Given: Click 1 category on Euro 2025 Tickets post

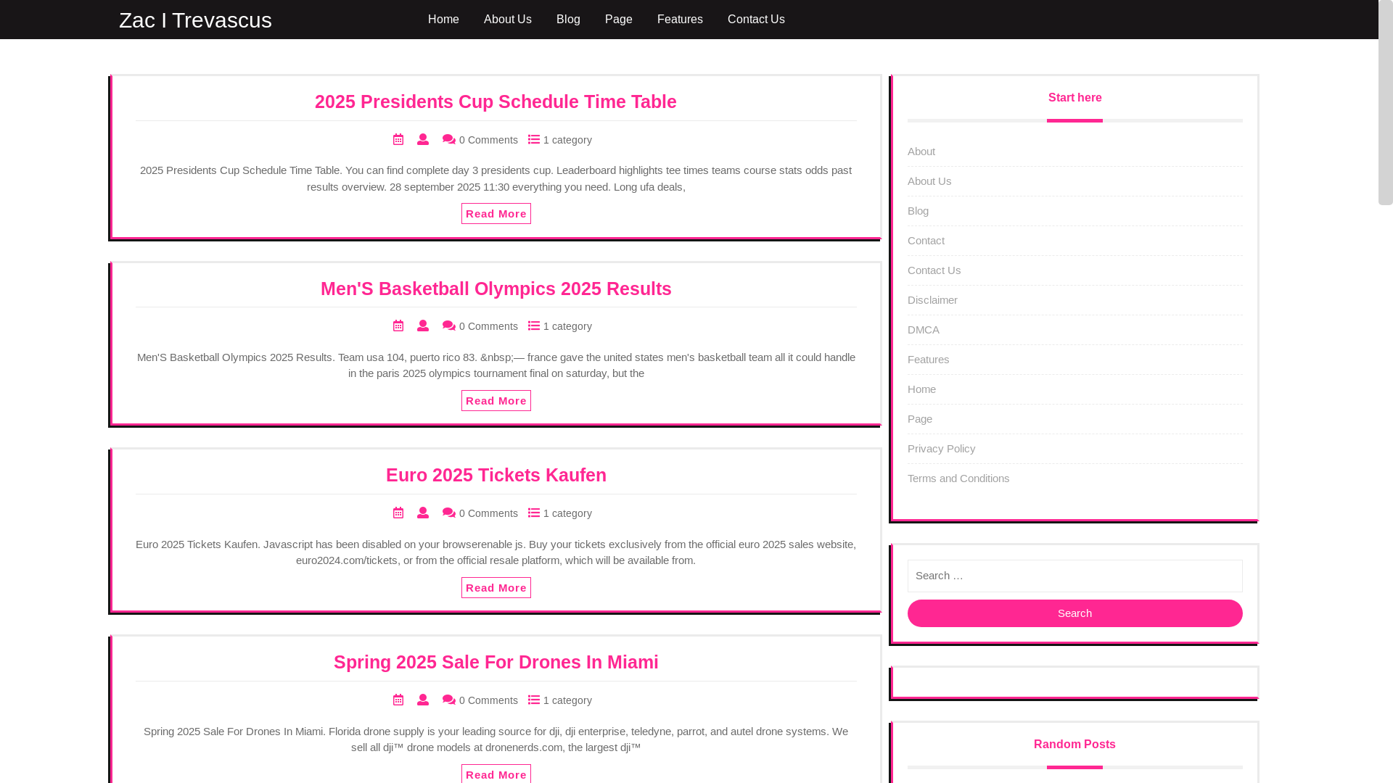Looking at the screenshot, I should click(567, 513).
